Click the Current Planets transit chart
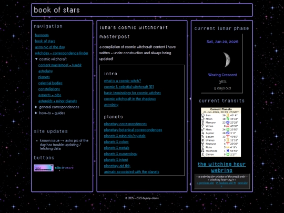284x213 pixels. click(221, 132)
